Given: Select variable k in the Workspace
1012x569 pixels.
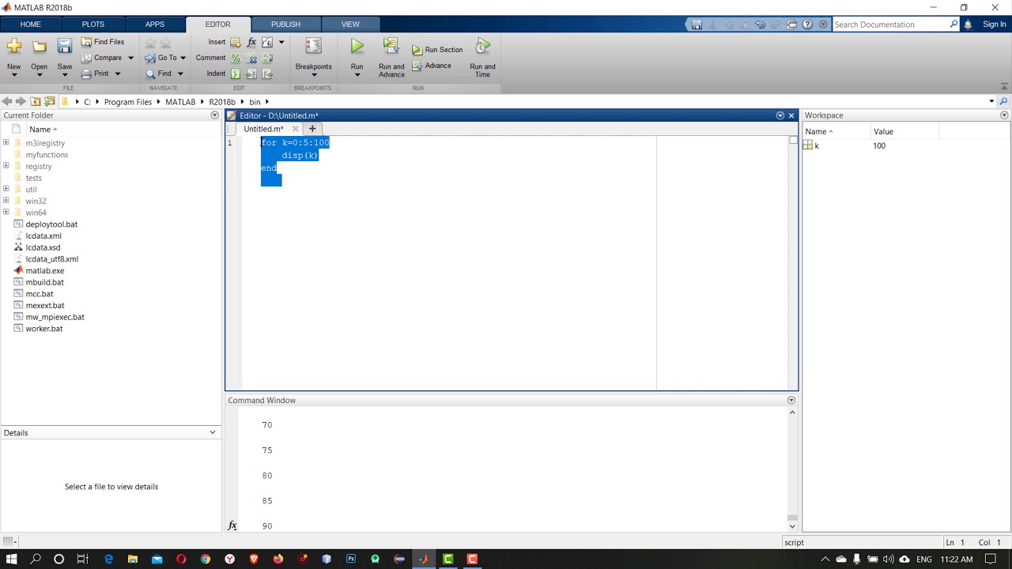Looking at the screenshot, I should pyautogui.click(x=817, y=146).
